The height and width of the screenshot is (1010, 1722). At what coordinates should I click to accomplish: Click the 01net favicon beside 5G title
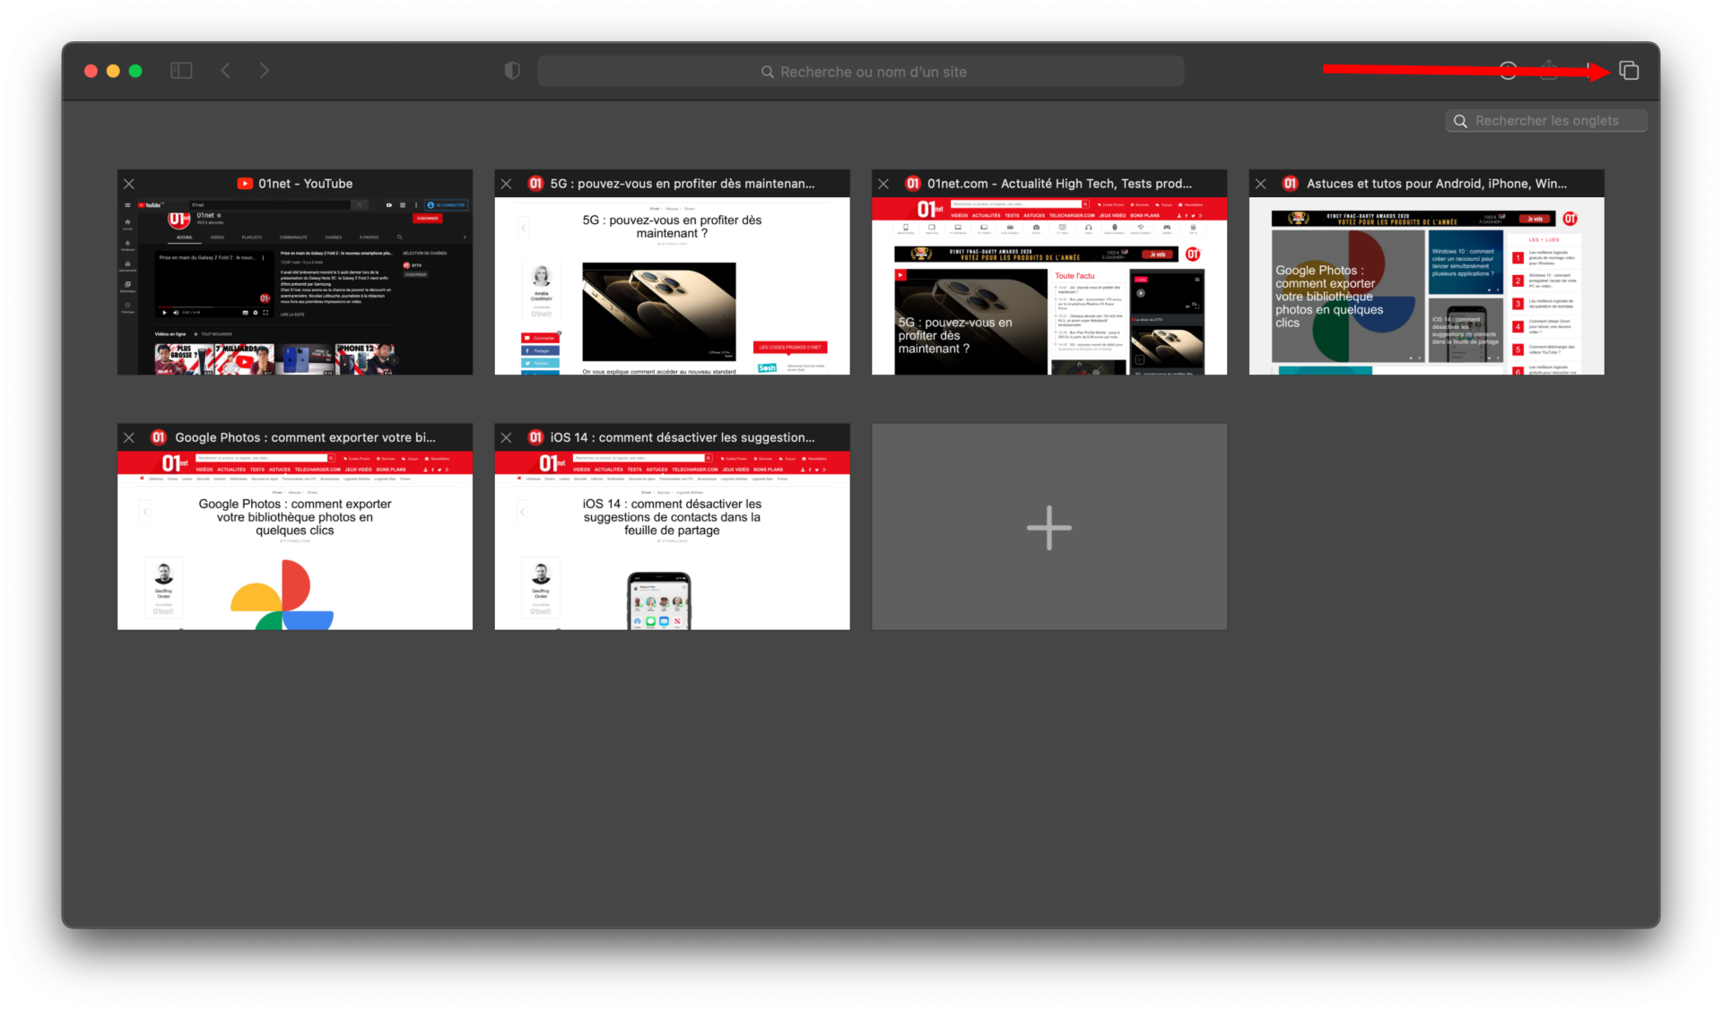tap(535, 184)
